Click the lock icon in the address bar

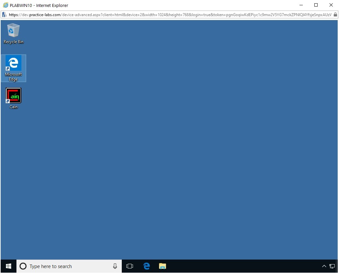pos(336,14)
